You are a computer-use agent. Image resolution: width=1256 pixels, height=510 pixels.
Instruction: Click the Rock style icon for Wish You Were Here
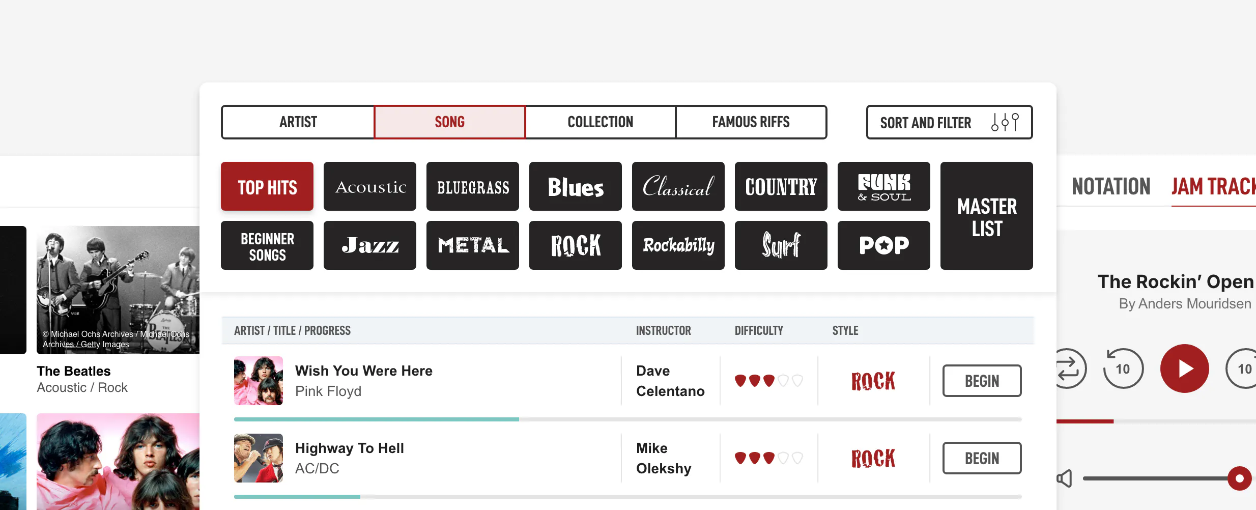tap(873, 381)
